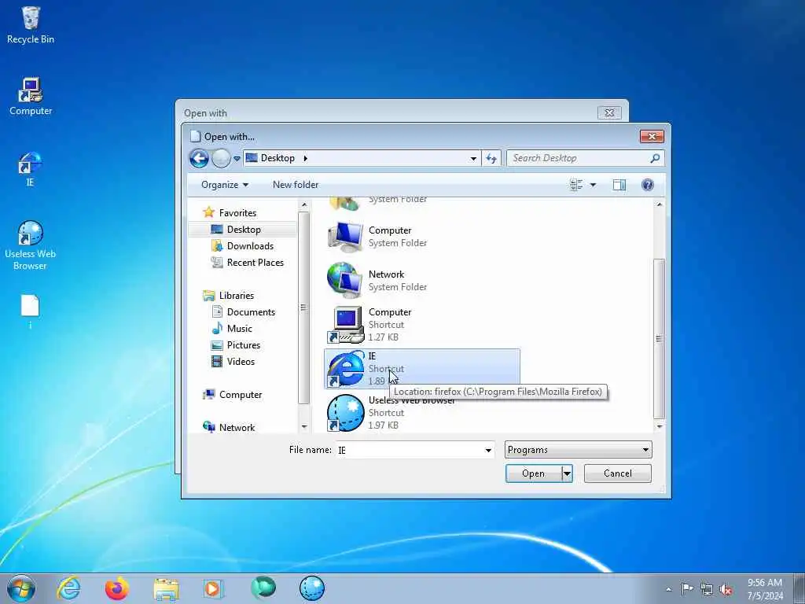
Task: Close the background Open with window
Action: (609, 112)
